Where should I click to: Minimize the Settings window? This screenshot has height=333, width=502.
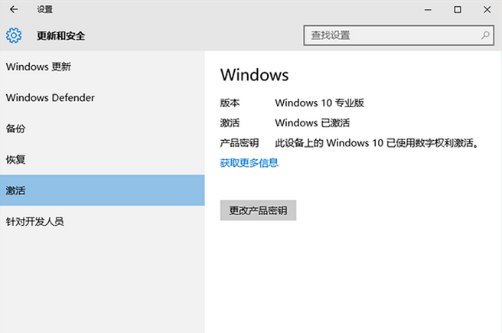428,10
